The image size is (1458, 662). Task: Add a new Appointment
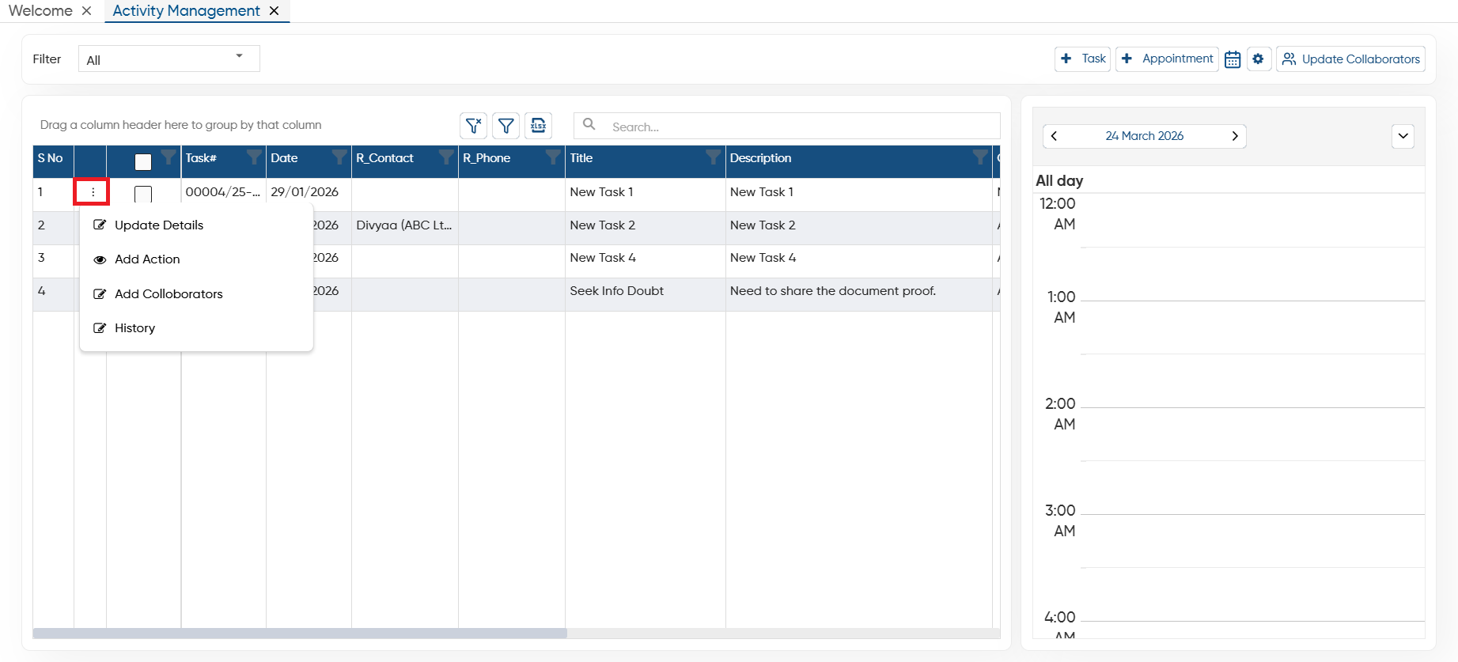coord(1167,59)
